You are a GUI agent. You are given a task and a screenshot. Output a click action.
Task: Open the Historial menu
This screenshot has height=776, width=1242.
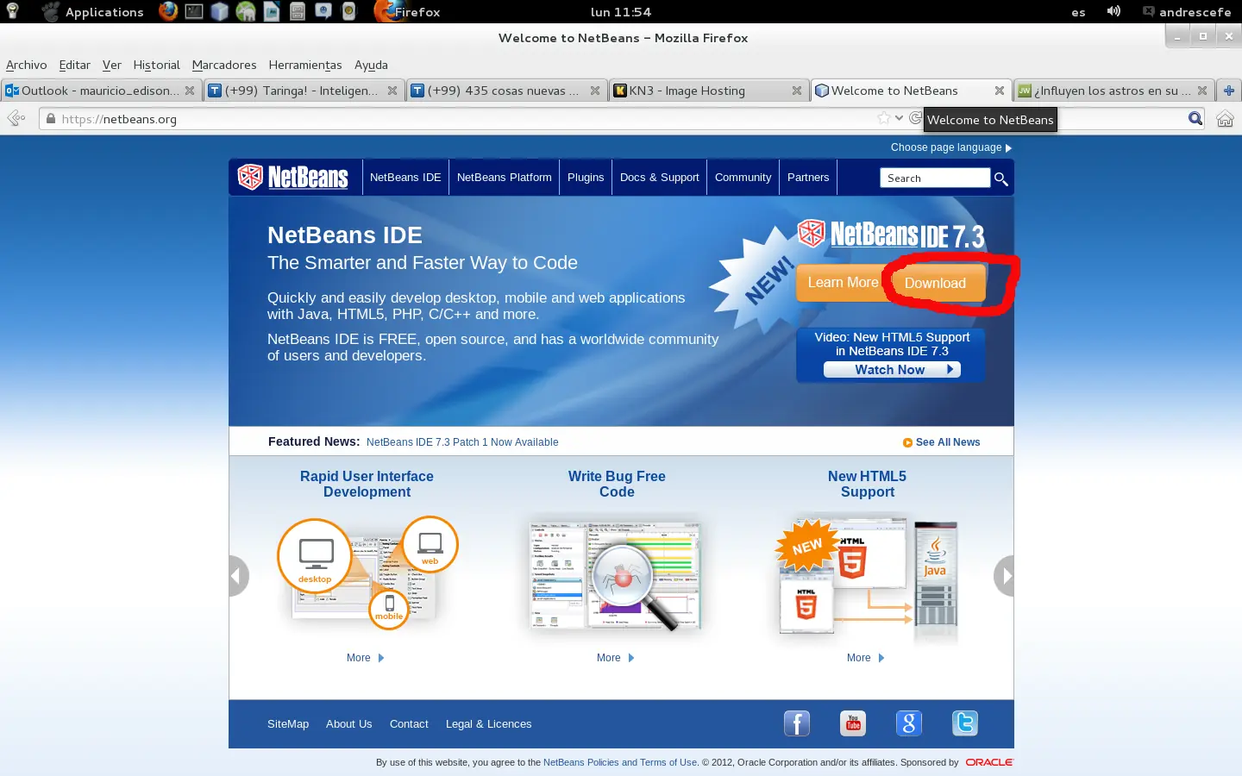pyautogui.click(x=157, y=65)
